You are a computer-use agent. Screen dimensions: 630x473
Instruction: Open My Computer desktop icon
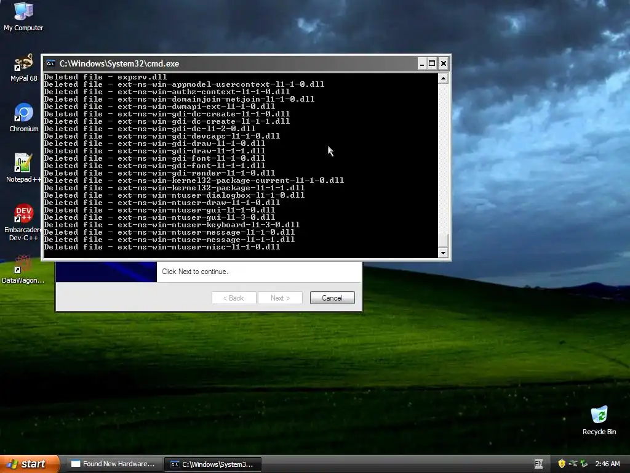click(23, 17)
